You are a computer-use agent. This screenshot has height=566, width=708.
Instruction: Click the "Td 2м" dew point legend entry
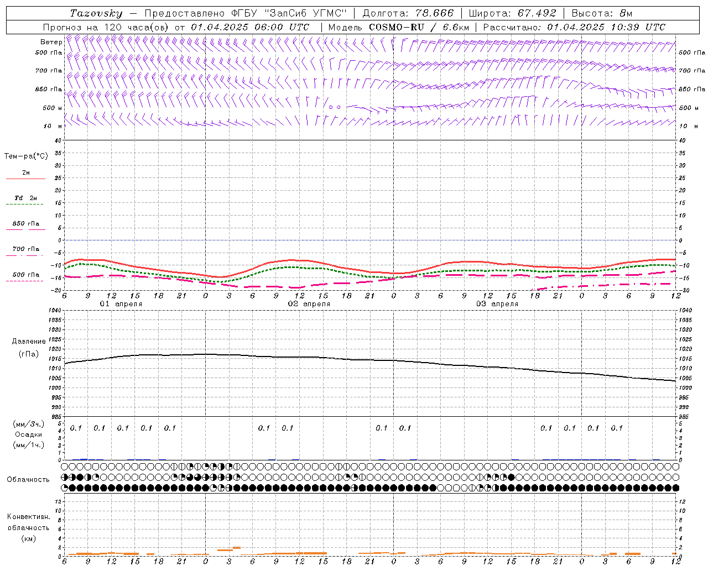pyautogui.click(x=25, y=198)
